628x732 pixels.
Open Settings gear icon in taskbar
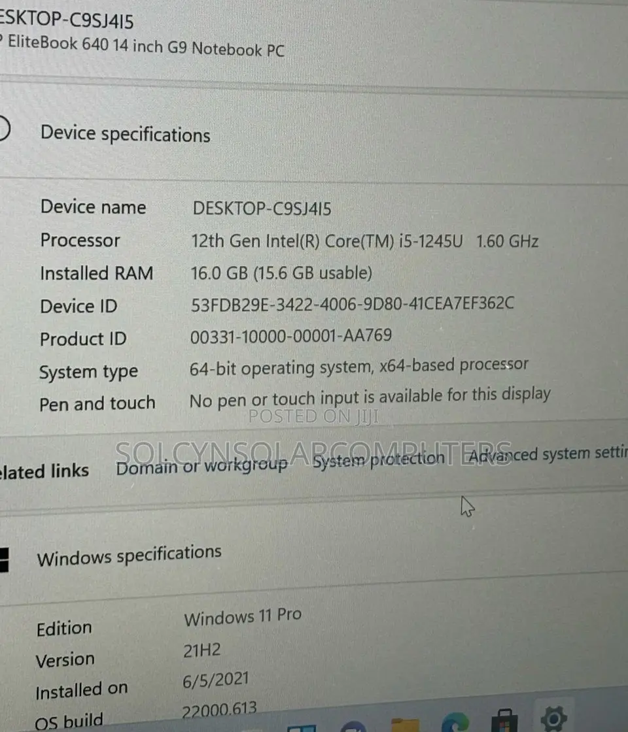pos(553,718)
